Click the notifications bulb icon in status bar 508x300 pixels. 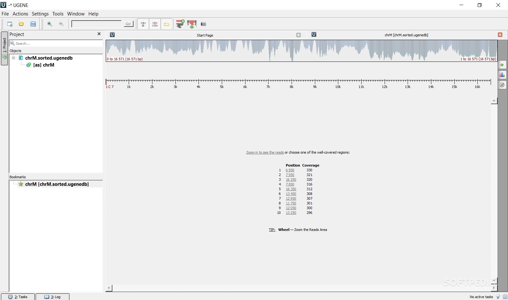point(498,297)
